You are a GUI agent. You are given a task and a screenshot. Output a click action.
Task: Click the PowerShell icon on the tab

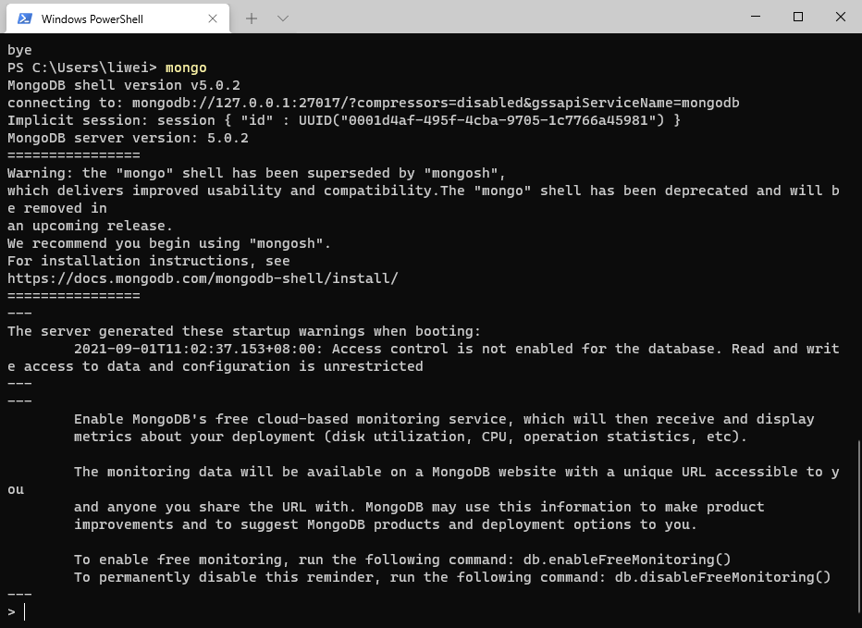click(25, 18)
